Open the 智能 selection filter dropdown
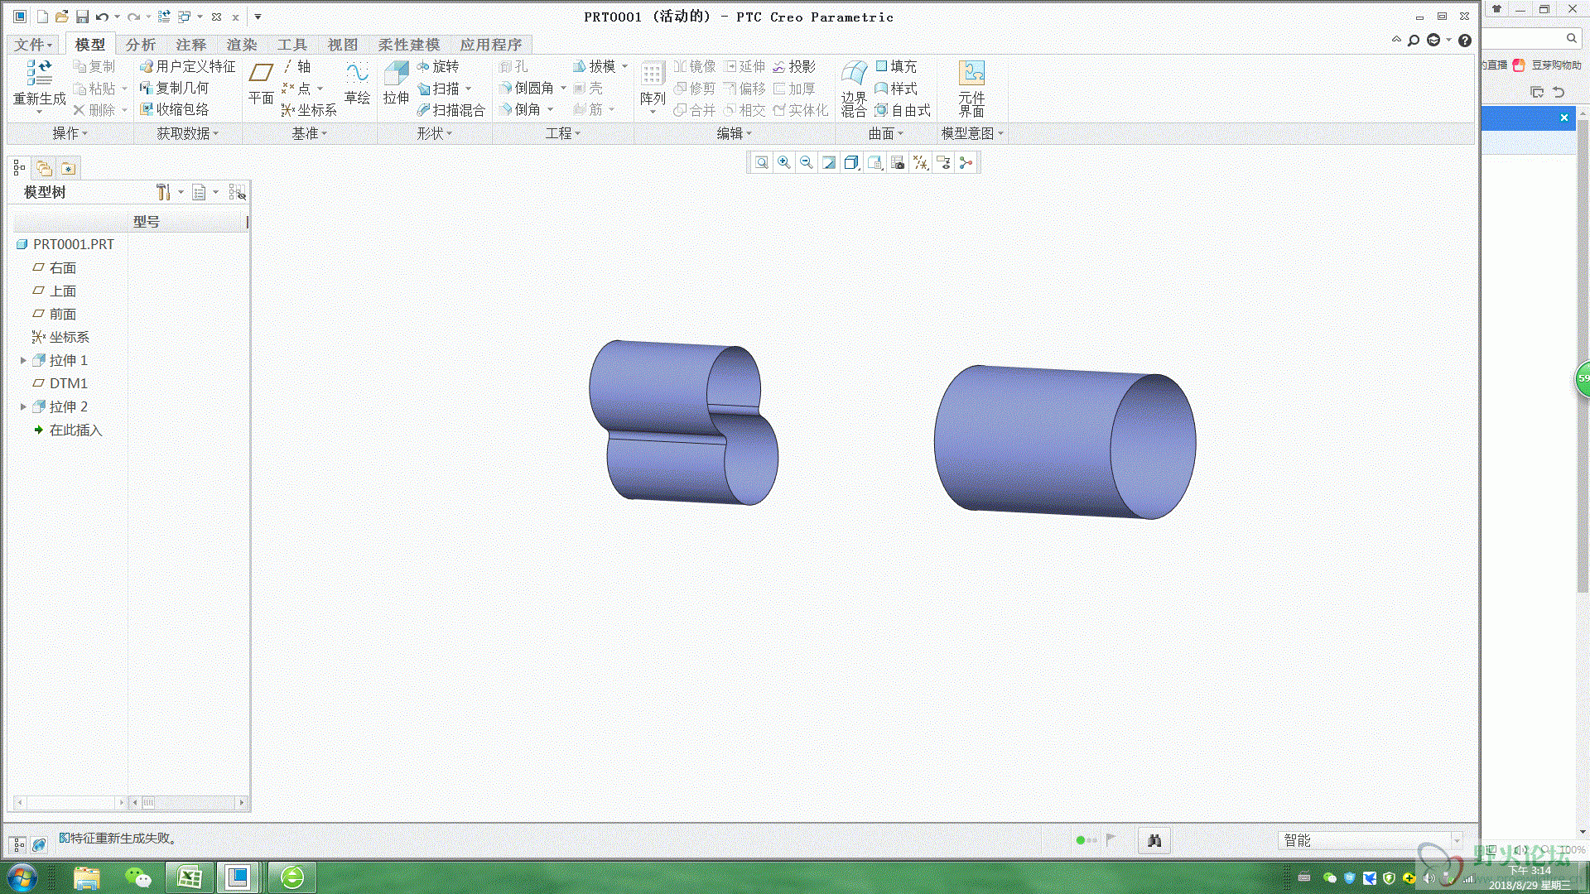1590x894 pixels. coord(1371,841)
